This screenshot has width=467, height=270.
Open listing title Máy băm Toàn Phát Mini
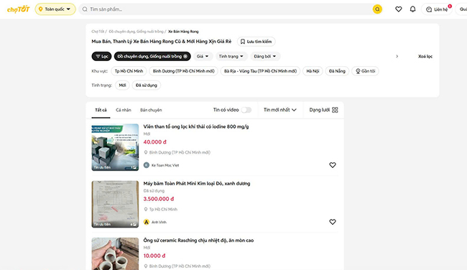(197, 183)
